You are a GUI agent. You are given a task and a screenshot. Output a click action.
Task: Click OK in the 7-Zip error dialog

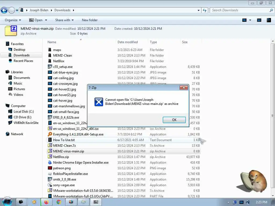click(x=174, y=120)
